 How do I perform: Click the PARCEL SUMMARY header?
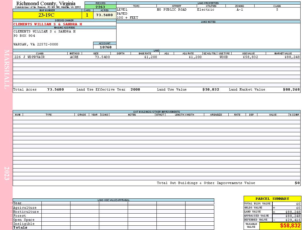click(272, 199)
